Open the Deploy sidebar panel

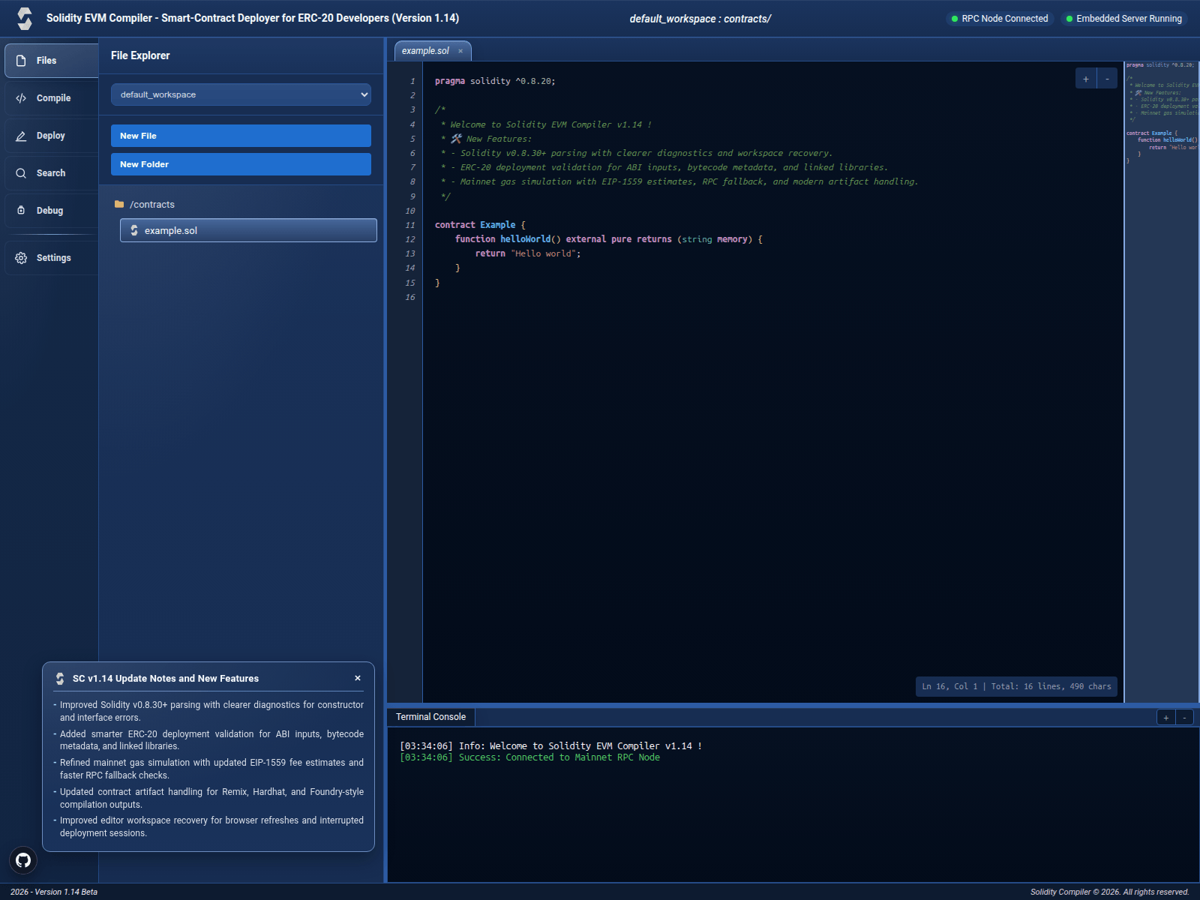click(x=52, y=136)
